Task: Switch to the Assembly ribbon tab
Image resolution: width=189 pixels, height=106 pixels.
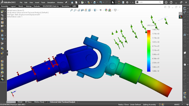Action: click(x=4, y=6)
